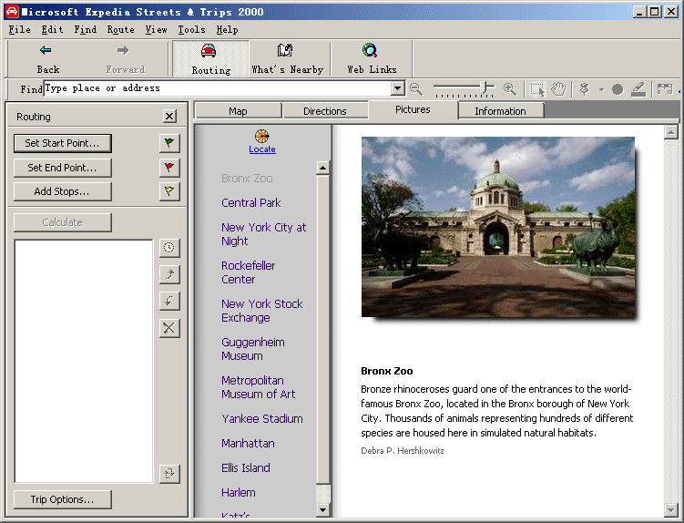Click the Forward arrow button
The height and width of the screenshot is (523, 684).
tap(125, 59)
